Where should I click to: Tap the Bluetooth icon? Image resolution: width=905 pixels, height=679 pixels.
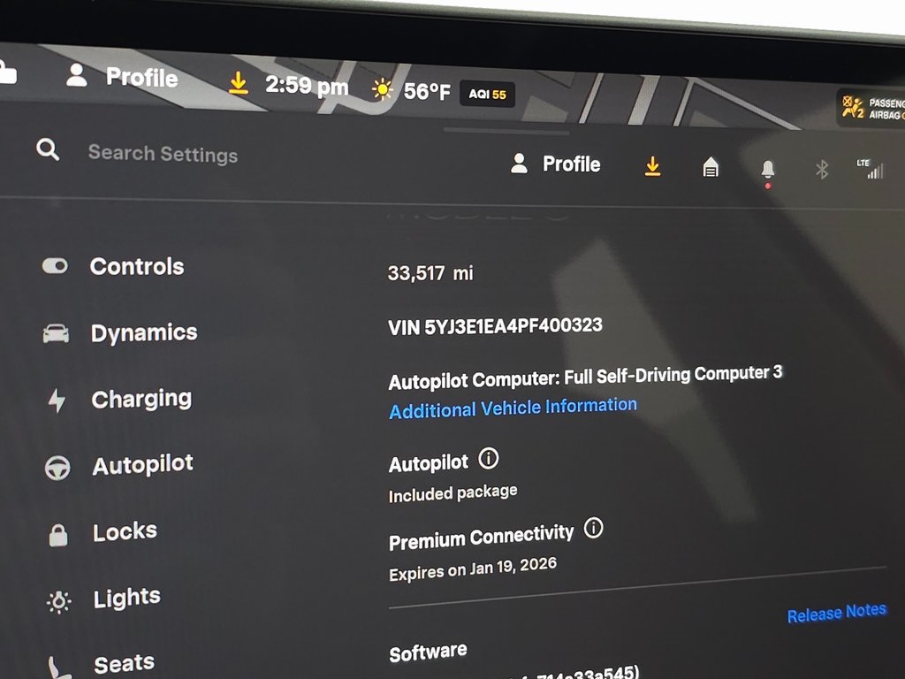pyautogui.click(x=822, y=169)
